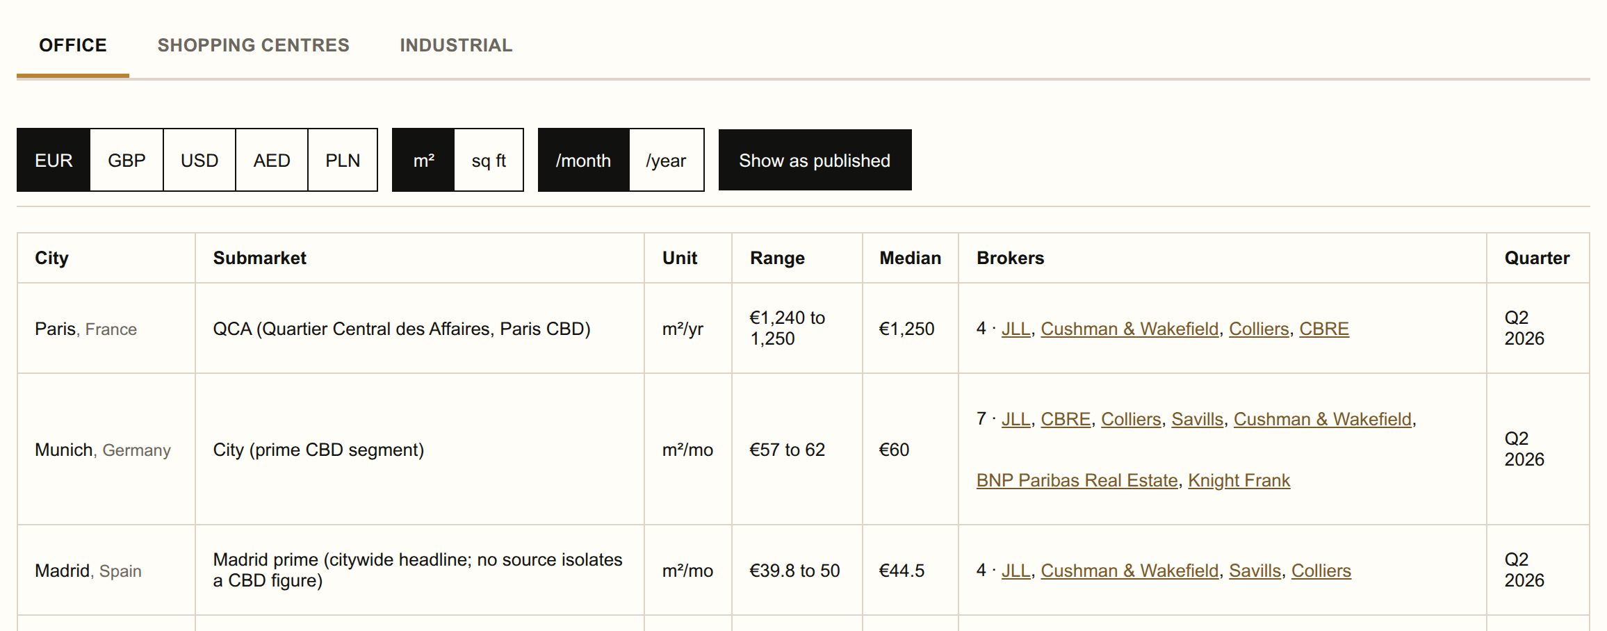The image size is (1607, 631).
Task: Open CBRE link in Munich row
Action: pos(1066,419)
